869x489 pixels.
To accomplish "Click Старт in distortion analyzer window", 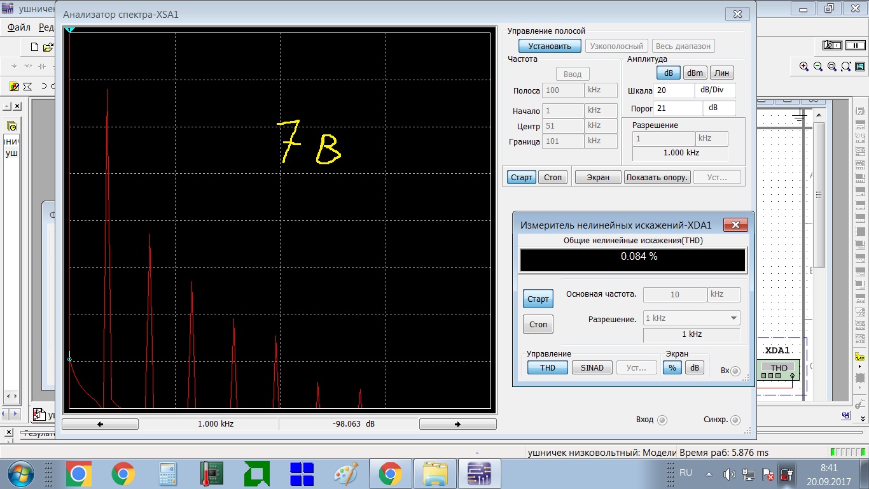I will [538, 299].
